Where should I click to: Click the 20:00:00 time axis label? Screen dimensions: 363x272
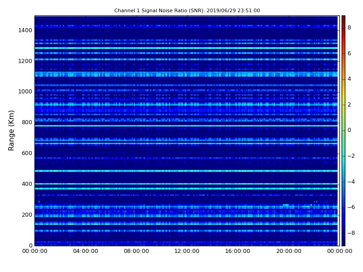pyautogui.click(x=289, y=251)
